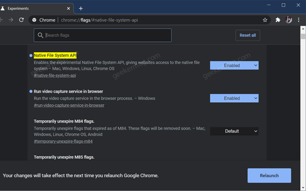
Task: Bookmark this page with the star icon
Action: [265, 20]
